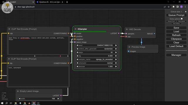188x105 pixels.
Task: Click the KSampler latent_image input port
Action: (75, 42)
